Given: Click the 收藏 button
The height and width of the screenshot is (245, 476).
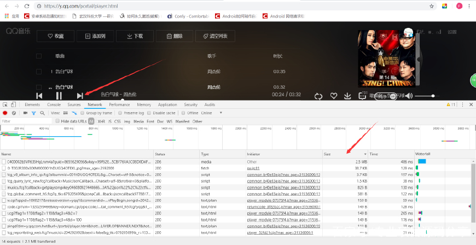Looking at the screenshot, I should click(55, 36).
